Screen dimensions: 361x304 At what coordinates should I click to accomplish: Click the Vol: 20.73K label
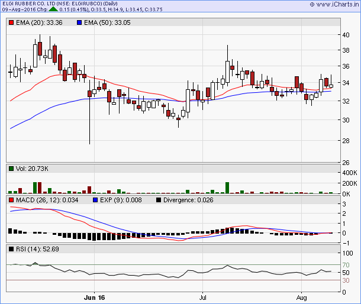click(32, 169)
